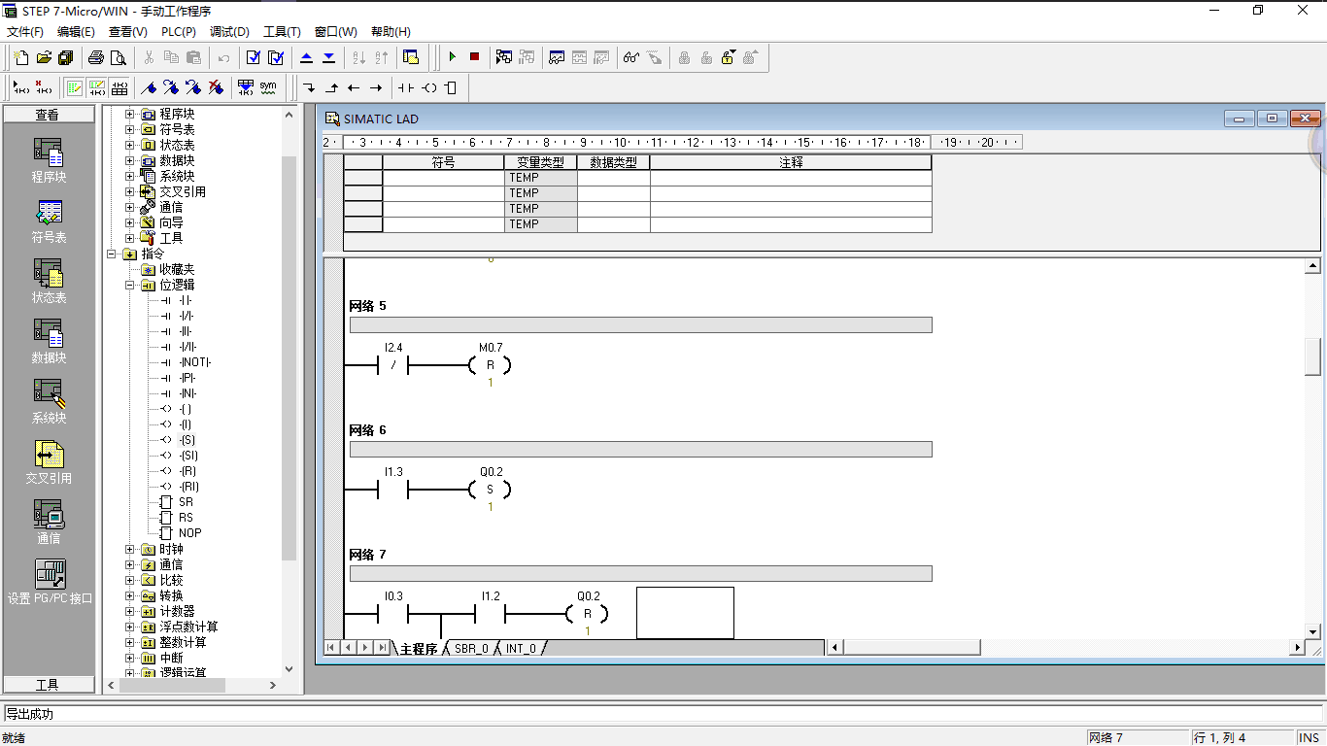The image size is (1327, 746).
Task: Compile the current program block
Action: click(254, 57)
